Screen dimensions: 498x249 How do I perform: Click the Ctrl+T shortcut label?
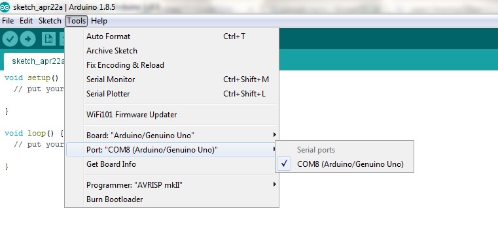[x=234, y=37]
